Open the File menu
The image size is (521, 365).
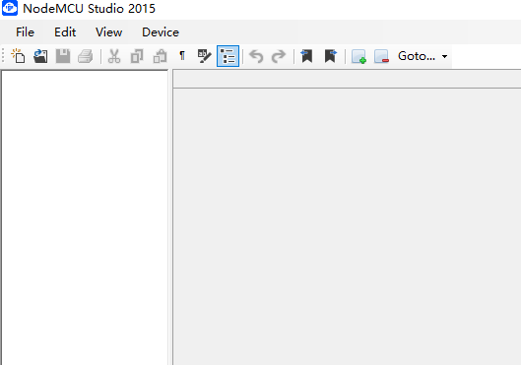[x=25, y=32]
